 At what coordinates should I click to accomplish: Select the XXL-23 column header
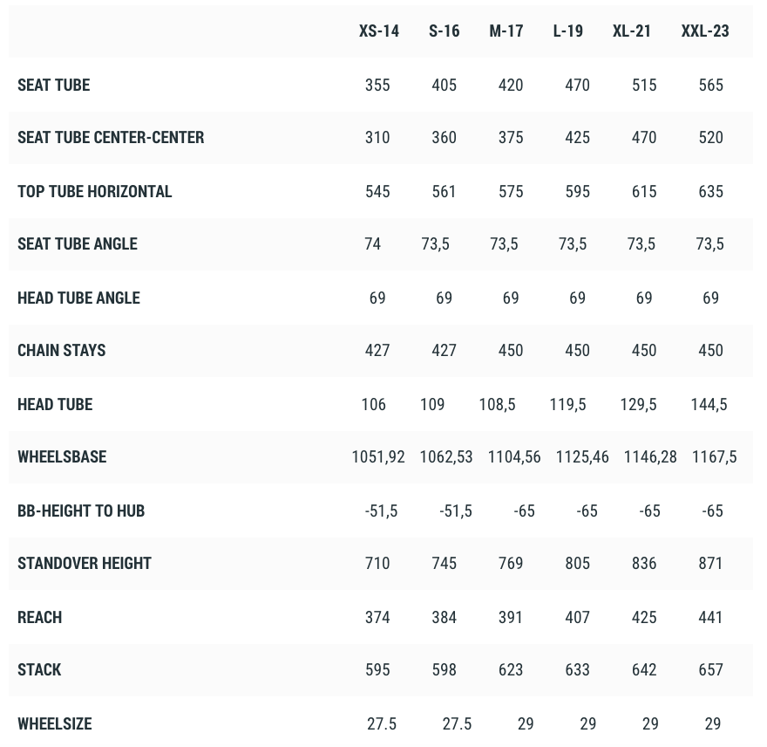click(x=705, y=31)
